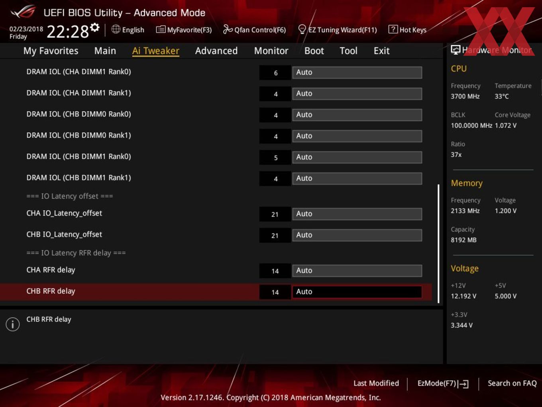This screenshot has width=542, height=407.
Task: Click the Hot Keys question mark icon
Action: pyautogui.click(x=393, y=29)
